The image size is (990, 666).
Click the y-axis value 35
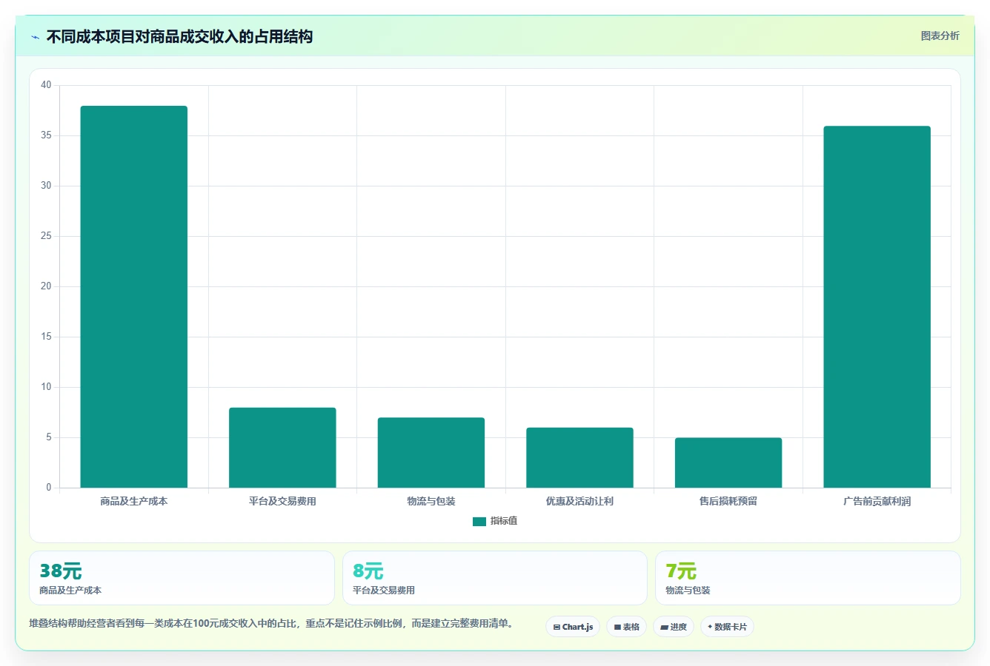pyautogui.click(x=46, y=135)
